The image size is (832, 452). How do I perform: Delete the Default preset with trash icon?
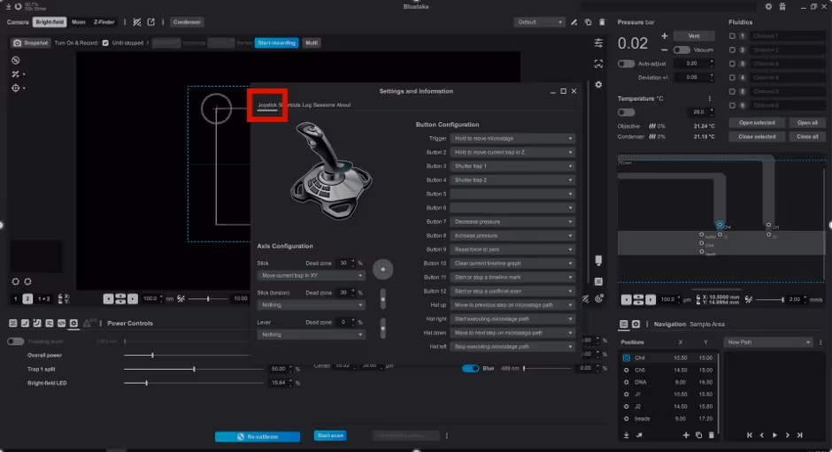click(602, 22)
